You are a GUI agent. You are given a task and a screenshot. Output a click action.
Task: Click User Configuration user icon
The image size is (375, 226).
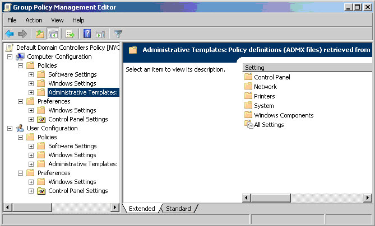[x=20, y=128]
